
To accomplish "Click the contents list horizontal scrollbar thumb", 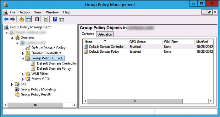I will (135, 101).
